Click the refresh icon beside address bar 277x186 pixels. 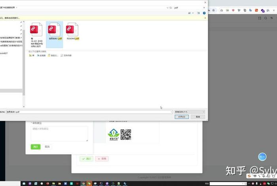tap(170, 8)
